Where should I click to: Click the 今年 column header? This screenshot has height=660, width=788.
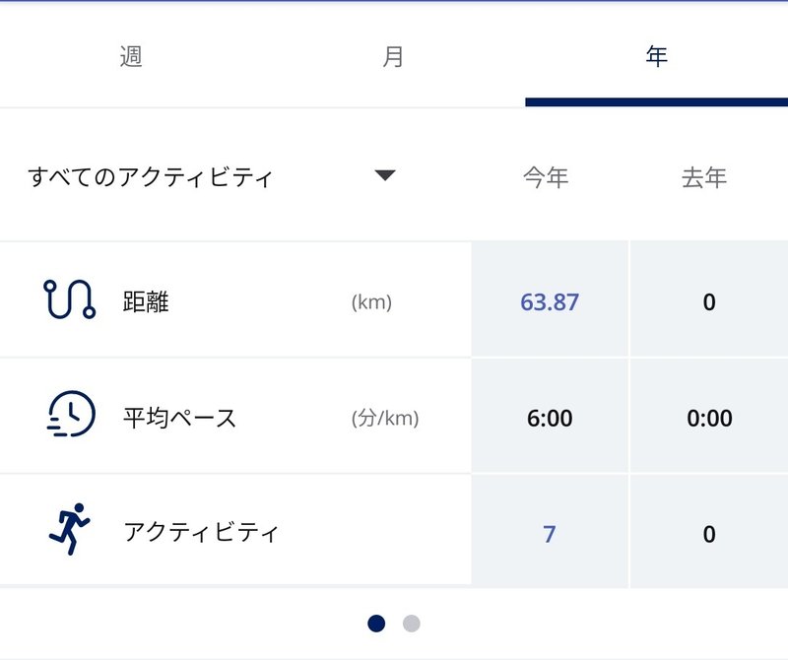[546, 177]
